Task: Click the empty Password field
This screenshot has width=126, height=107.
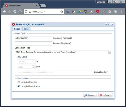Action: pos(33,43)
